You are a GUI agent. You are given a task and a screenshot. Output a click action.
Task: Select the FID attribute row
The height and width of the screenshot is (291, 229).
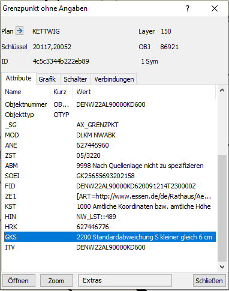pyautogui.click(x=110, y=186)
